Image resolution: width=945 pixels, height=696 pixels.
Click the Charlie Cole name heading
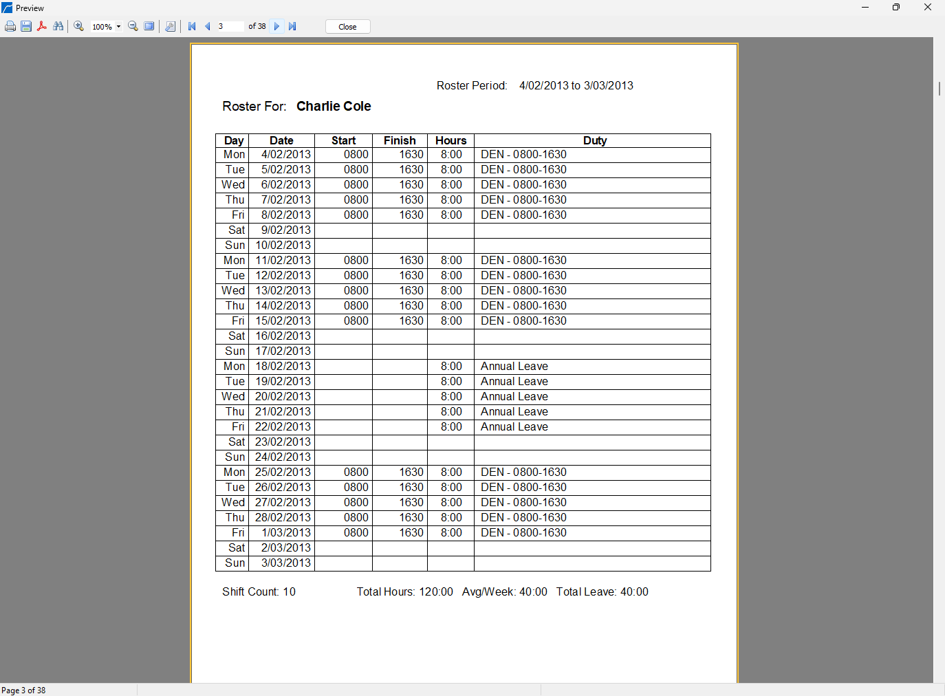(334, 106)
